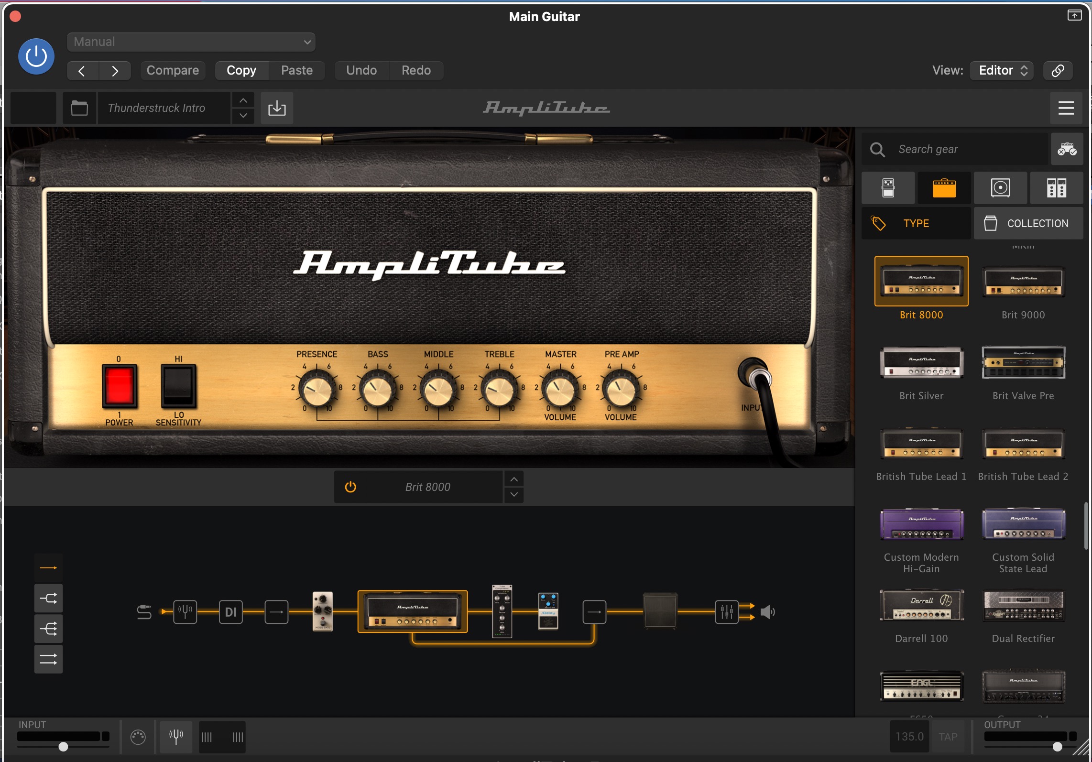The height and width of the screenshot is (762, 1092).
Task: Open the View Editor dropdown
Action: (x=1002, y=70)
